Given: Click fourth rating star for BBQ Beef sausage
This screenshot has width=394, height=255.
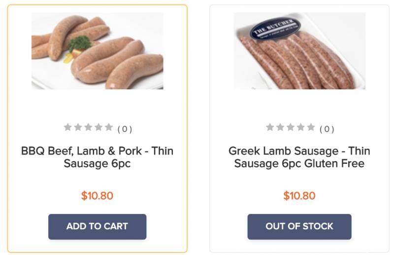Looking at the screenshot, I should point(98,128).
